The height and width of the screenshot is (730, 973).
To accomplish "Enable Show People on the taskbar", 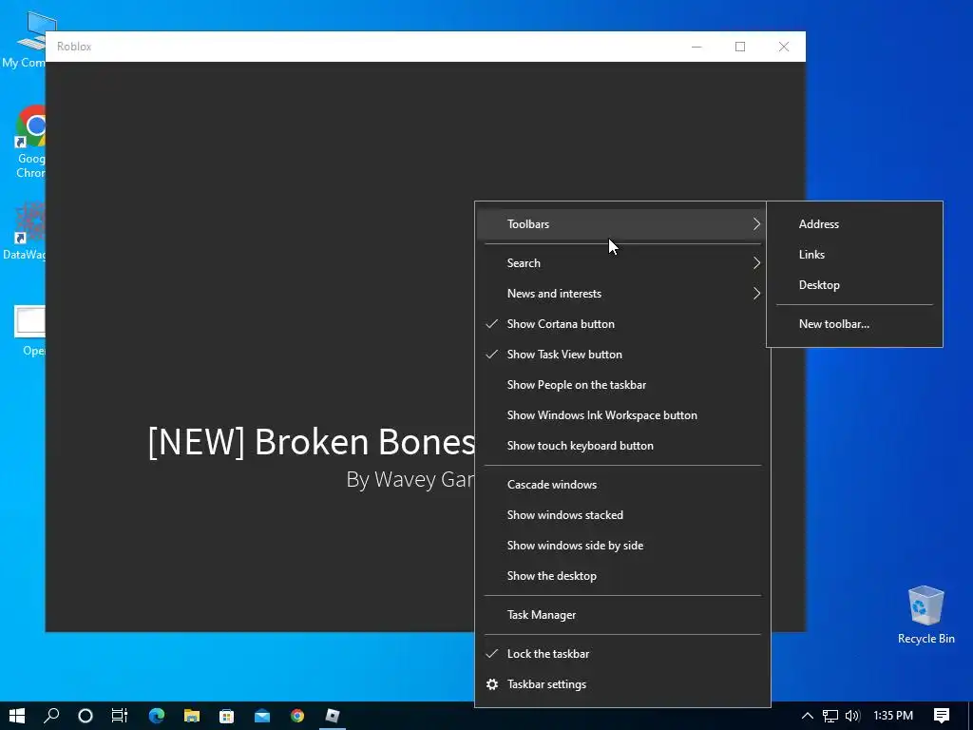I will [622, 385].
